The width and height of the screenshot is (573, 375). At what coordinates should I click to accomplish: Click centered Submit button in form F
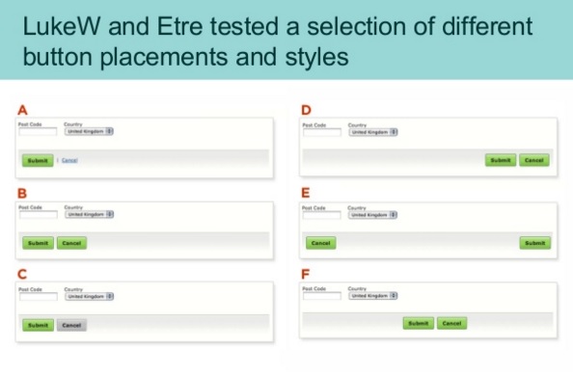pyautogui.click(x=419, y=324)
